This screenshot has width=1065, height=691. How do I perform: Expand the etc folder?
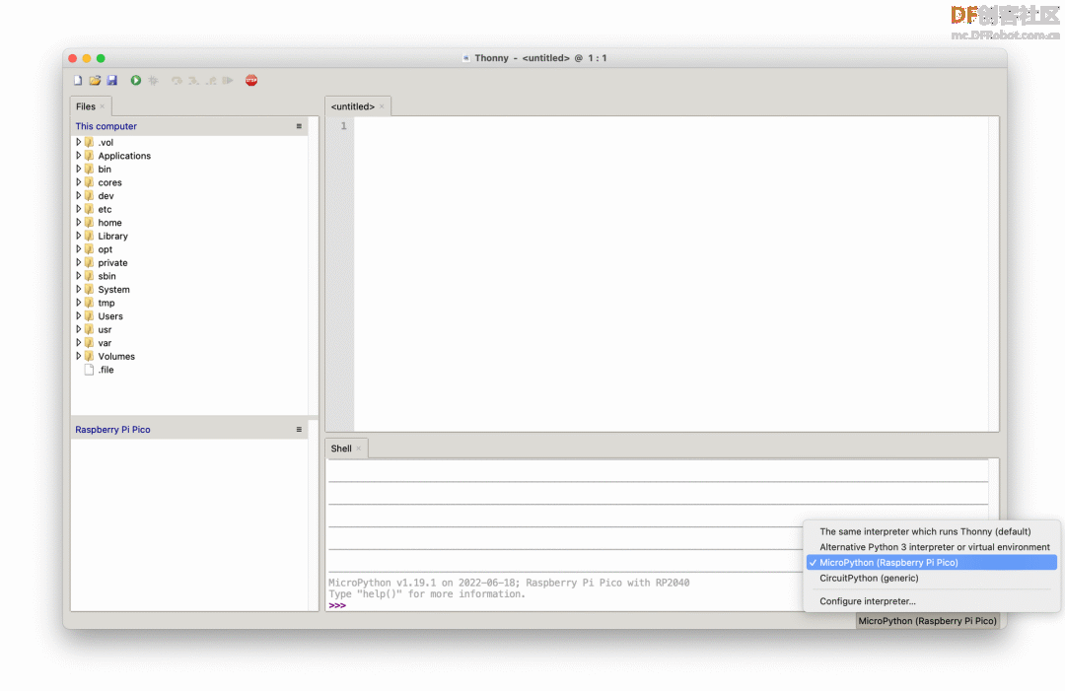[x=78, y=209]
